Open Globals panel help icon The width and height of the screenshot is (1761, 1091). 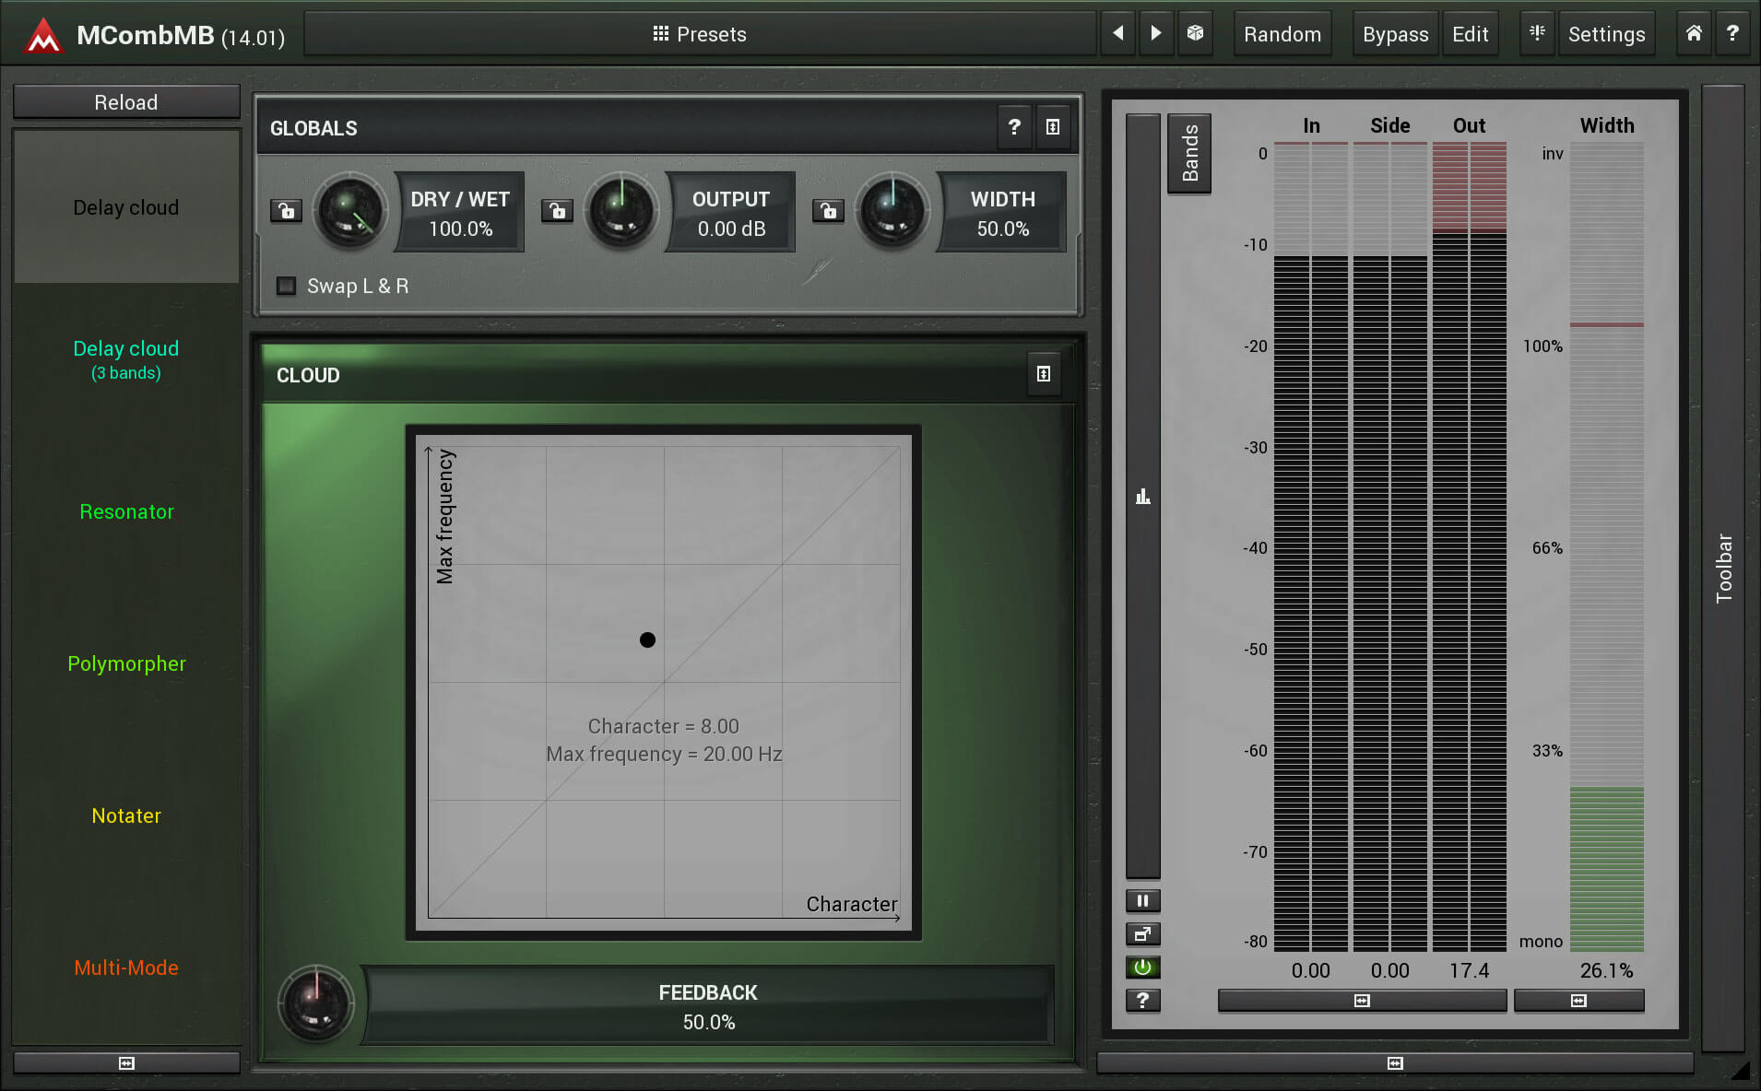[x=1014, y=127]
